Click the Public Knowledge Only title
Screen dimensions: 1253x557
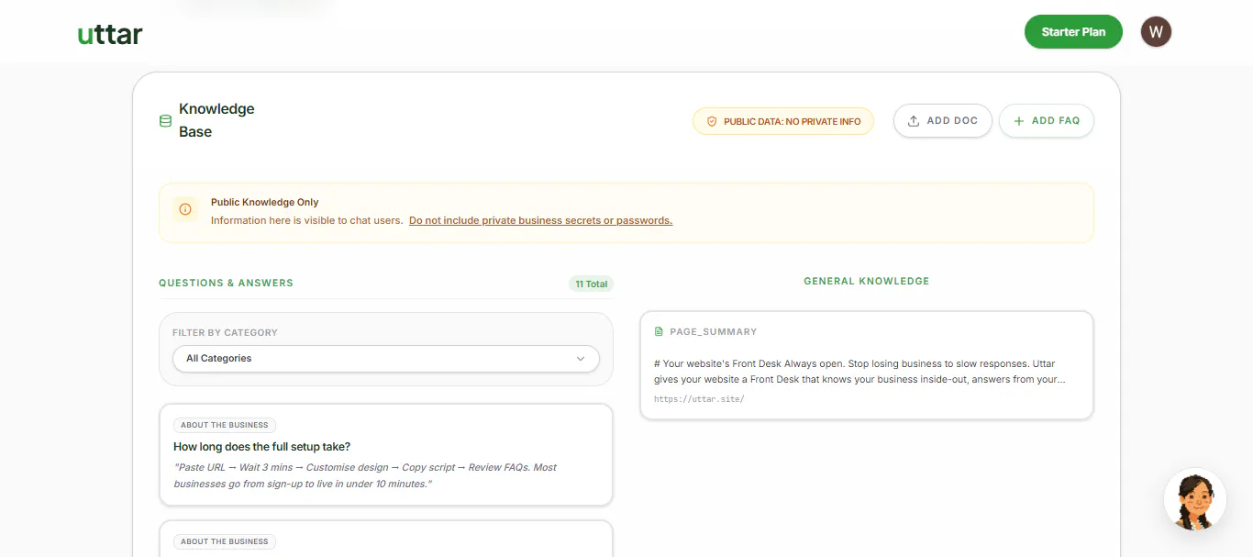point(265,202)
